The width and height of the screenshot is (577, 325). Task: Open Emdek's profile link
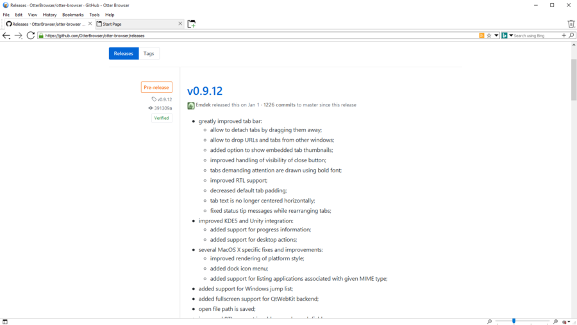(203, 105)
